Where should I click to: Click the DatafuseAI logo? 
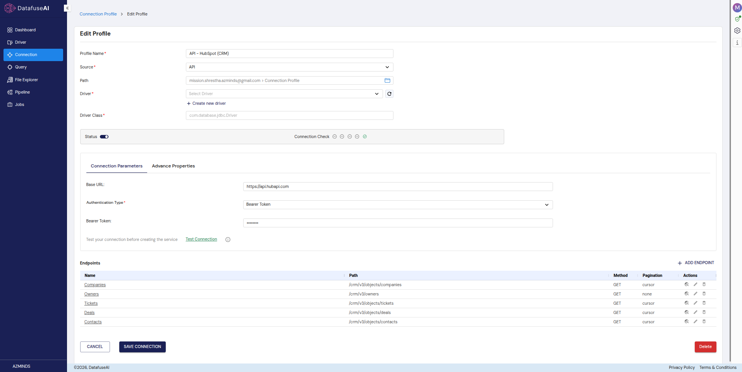click(27, 8)
